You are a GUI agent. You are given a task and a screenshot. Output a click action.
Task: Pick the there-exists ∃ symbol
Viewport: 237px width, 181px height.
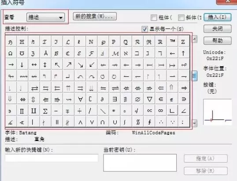click(x=115, y=99)
